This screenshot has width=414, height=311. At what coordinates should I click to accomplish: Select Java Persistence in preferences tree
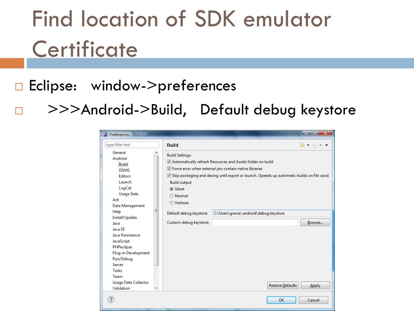pos(126,235)
